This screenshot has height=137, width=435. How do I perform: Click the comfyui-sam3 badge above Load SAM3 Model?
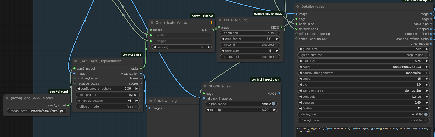pos(59,92)
